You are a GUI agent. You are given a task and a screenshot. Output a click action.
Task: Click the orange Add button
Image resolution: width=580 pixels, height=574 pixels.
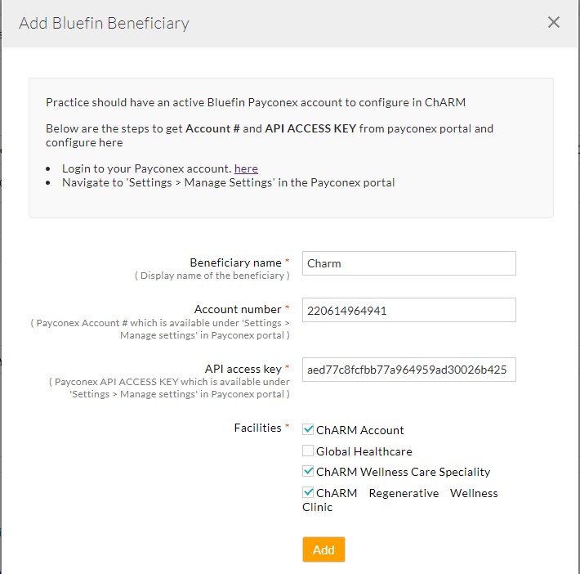pyautogui.click(x=323, y=549)
